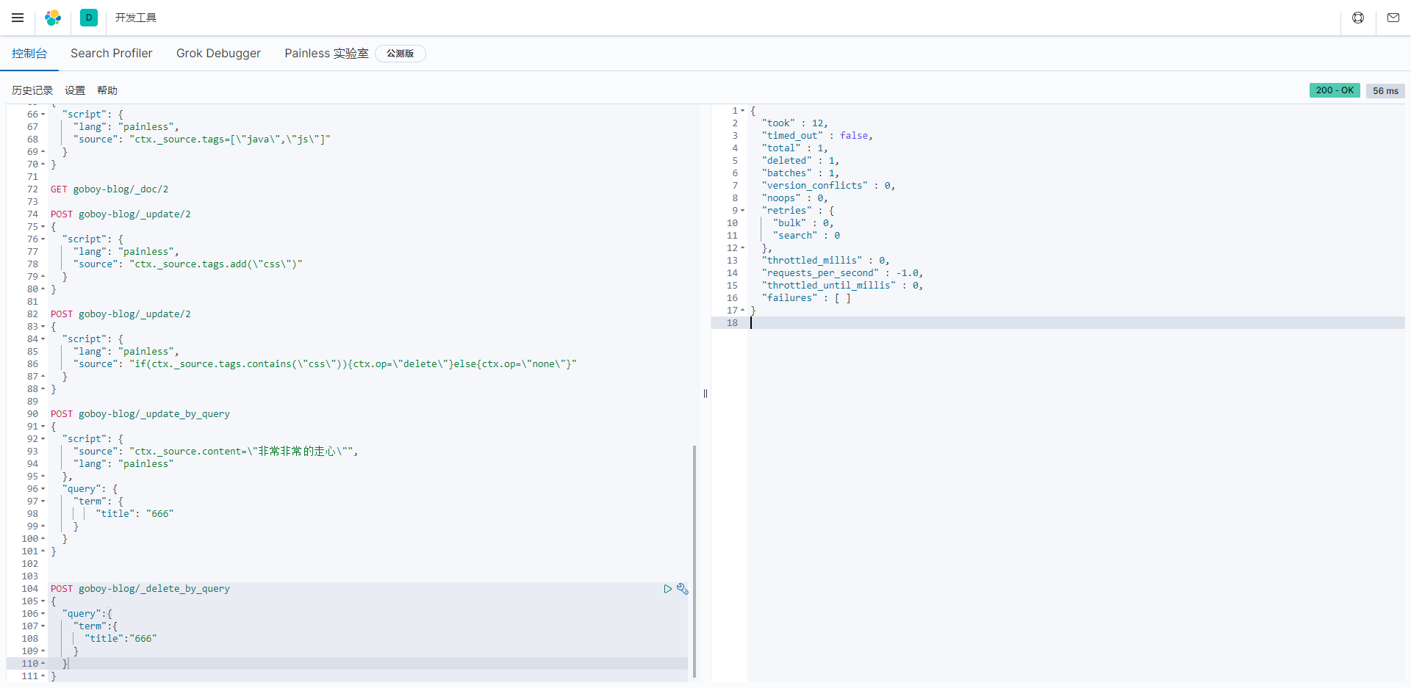Fold the term block at line 107
The width and height of the screenshot is (1411, 688).
click(43, 626)
